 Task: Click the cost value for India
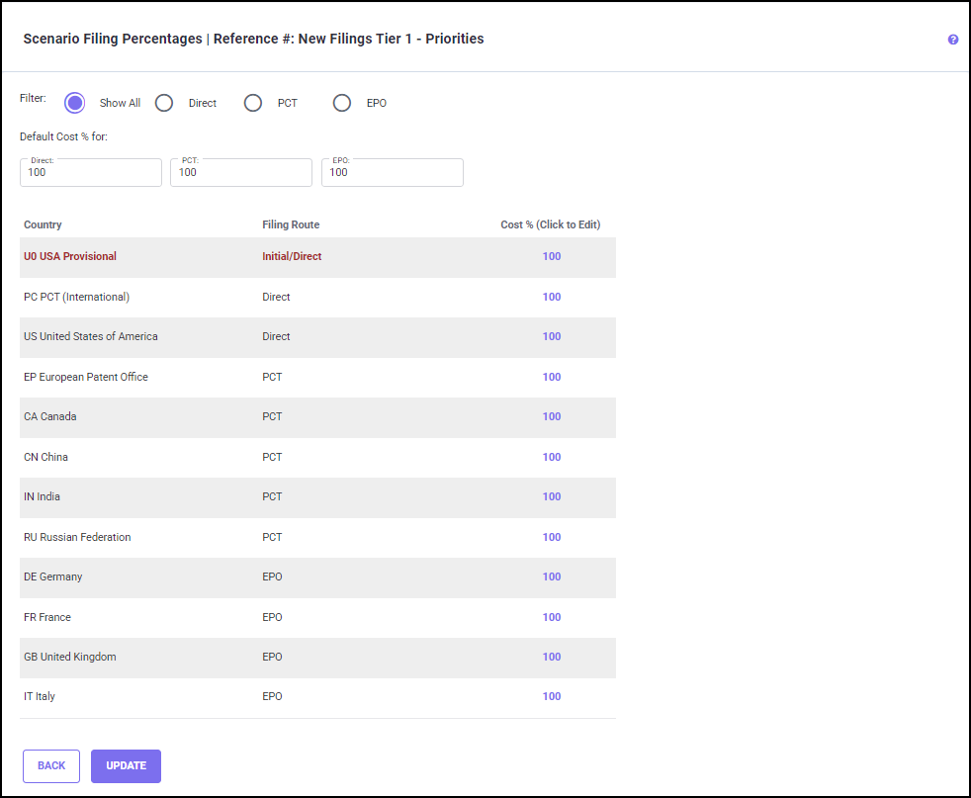click(x=552, y=497)
